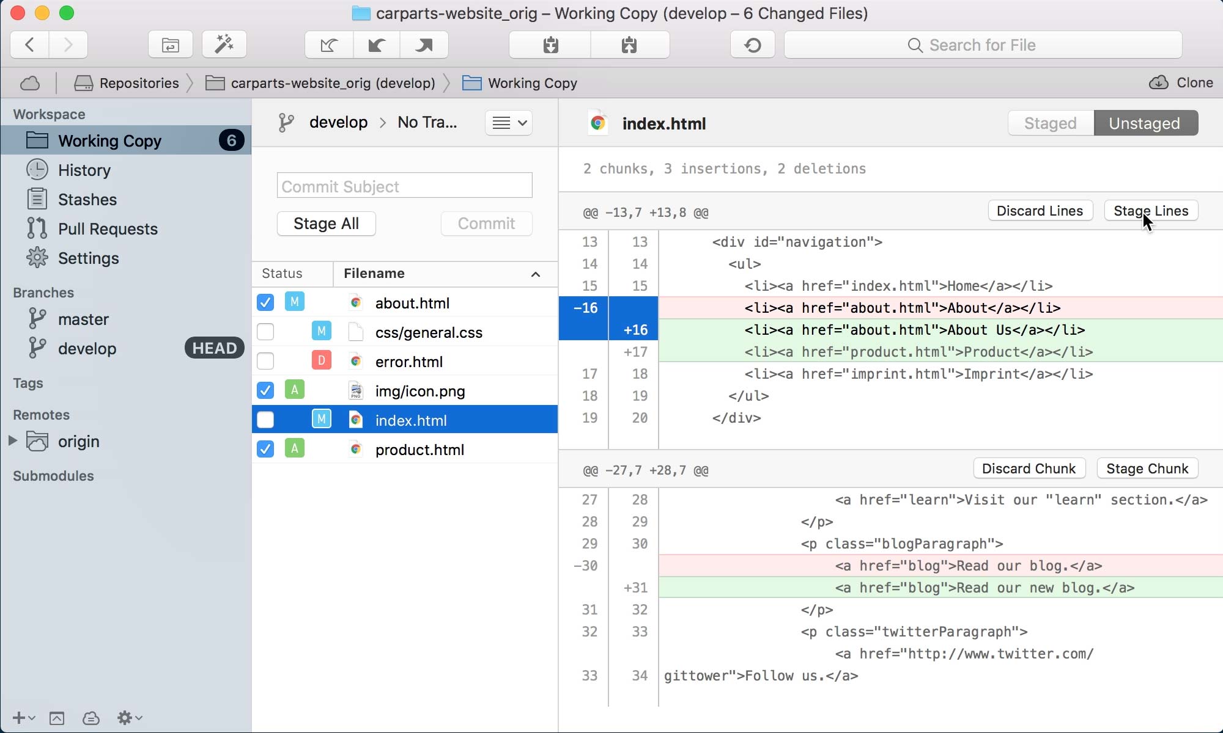The width and height of the screenshot is (1223, 733).
Task: Click the magic wand quick actions icon
Action: tap(224, 44)
